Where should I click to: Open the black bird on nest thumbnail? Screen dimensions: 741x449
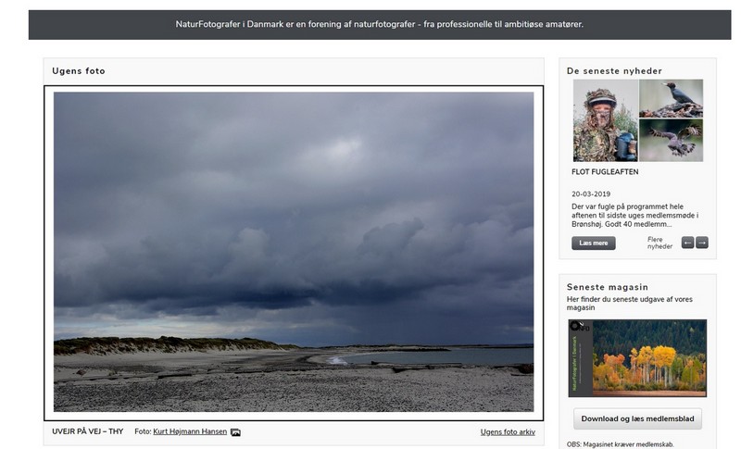(671, 98)
